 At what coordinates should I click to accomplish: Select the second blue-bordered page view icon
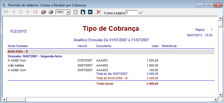click(x=90, y=12)
